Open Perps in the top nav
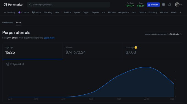Image resolution: width=187 pixels, height=104 pixels. pos(37,12)
